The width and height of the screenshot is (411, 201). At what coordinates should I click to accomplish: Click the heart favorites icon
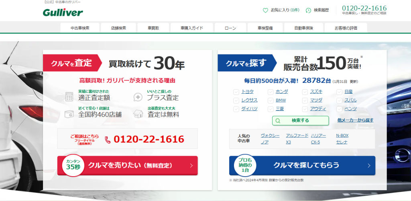pyautogui.click(x=265, y=10)
